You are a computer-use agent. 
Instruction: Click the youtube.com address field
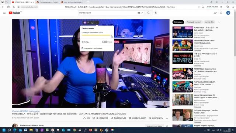click(29, 7)
